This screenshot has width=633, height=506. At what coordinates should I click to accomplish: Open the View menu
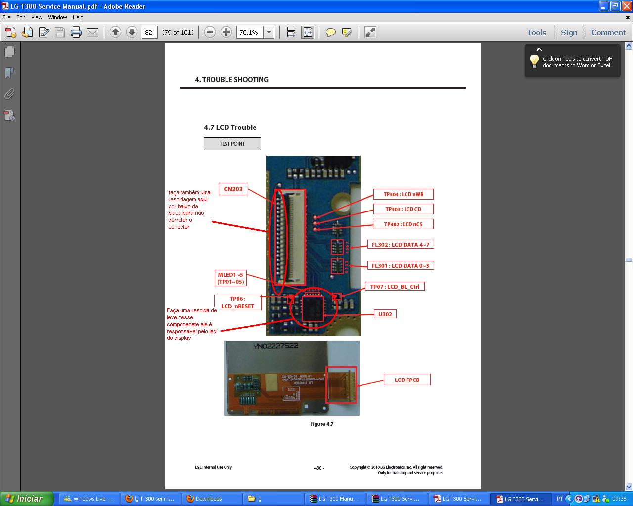(x=37, y=17)
